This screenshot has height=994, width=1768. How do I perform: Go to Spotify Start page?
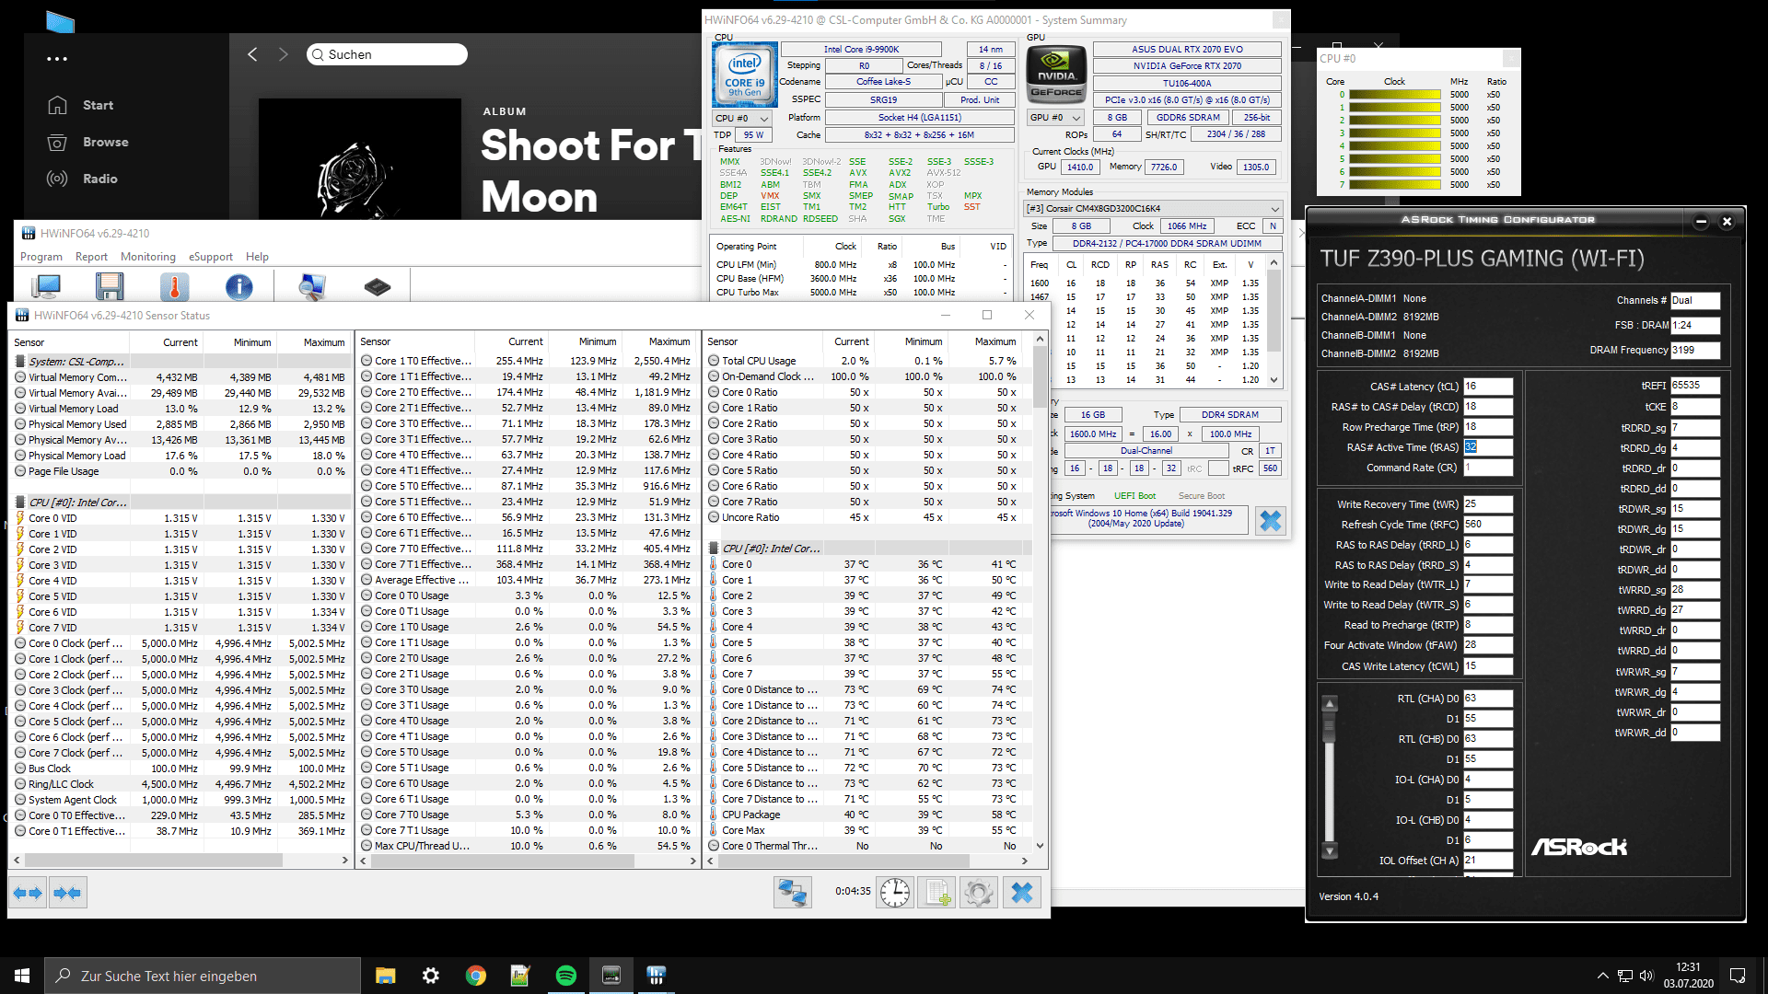[81, 105]
